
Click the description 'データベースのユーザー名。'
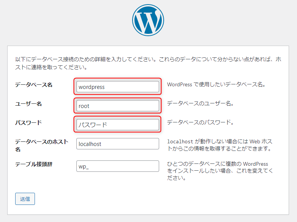click(201, 103)
